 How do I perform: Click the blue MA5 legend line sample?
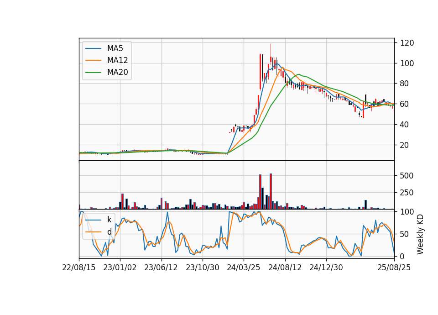coord(93,48)
